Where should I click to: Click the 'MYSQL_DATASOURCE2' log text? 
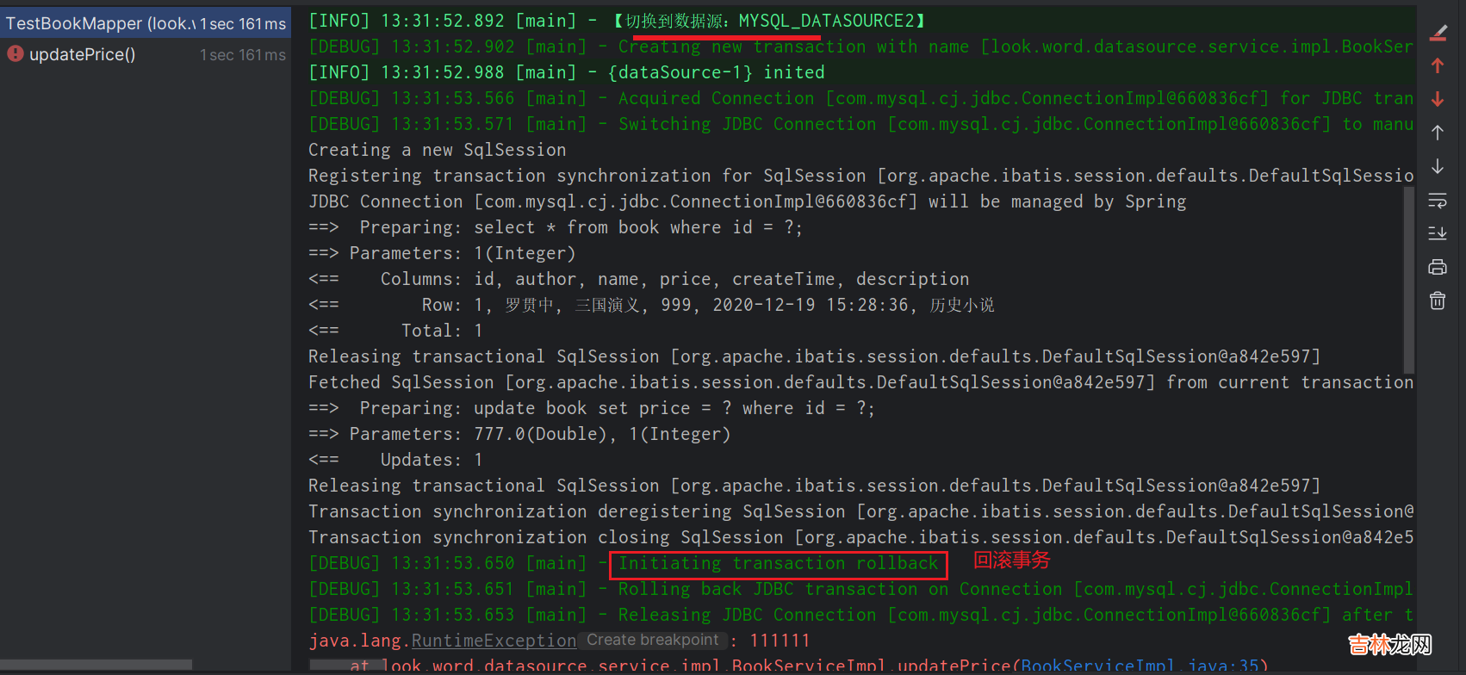click(826, 21)
